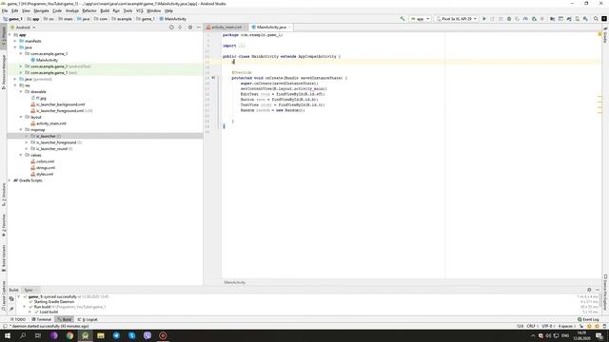Open Telegram from the taskbar

(x=116, y=335)
